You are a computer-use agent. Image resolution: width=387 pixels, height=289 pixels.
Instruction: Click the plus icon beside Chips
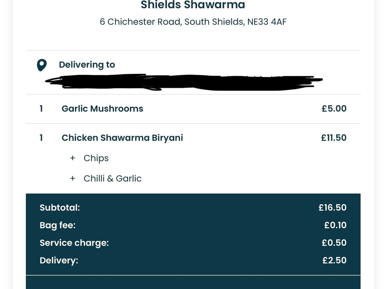[73, 158]
